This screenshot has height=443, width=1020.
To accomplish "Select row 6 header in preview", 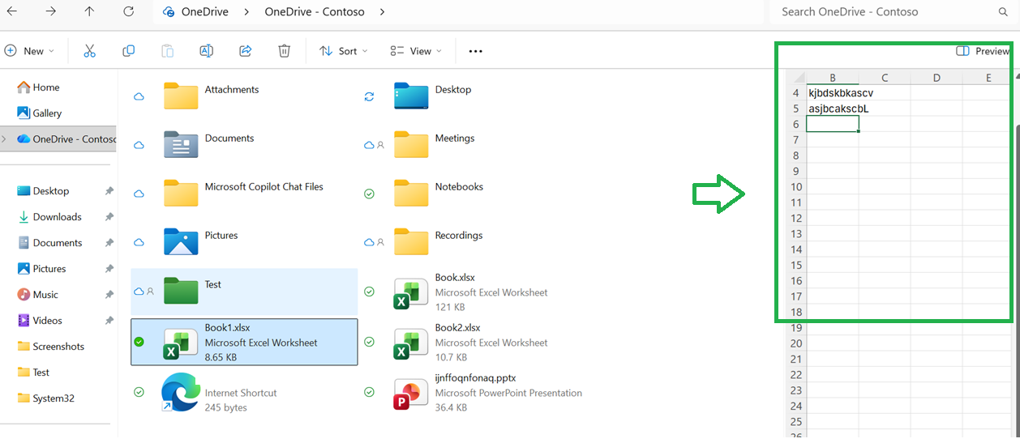I will point(795,124).
